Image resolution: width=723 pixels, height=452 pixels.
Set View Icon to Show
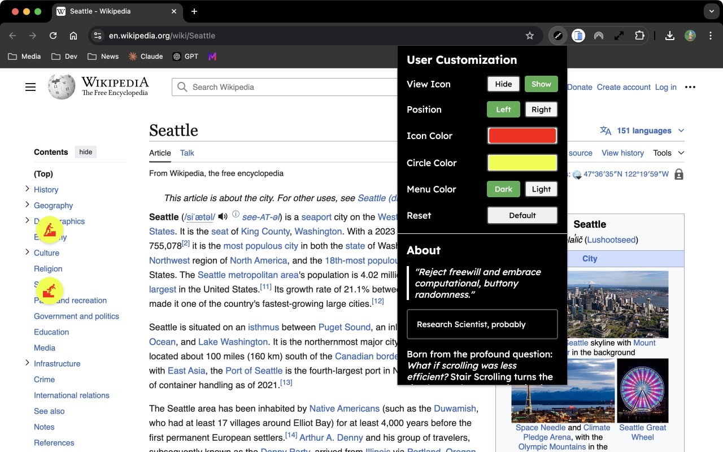point(541,84)
